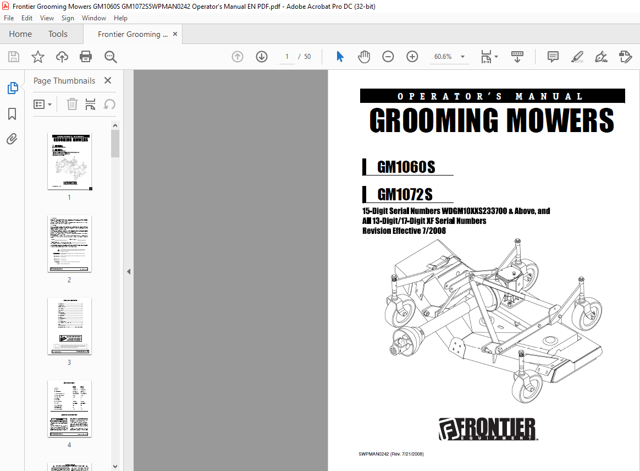Select page 2 thumbnail
Viewport: 640px width, 471px height.
coord(69,243)
